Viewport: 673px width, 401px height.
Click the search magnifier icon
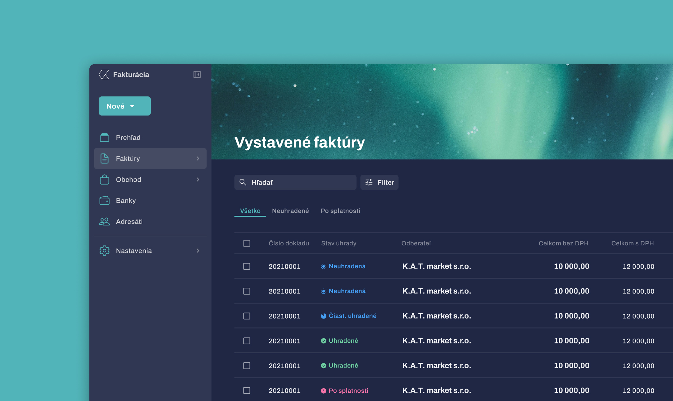pos(243,182)
